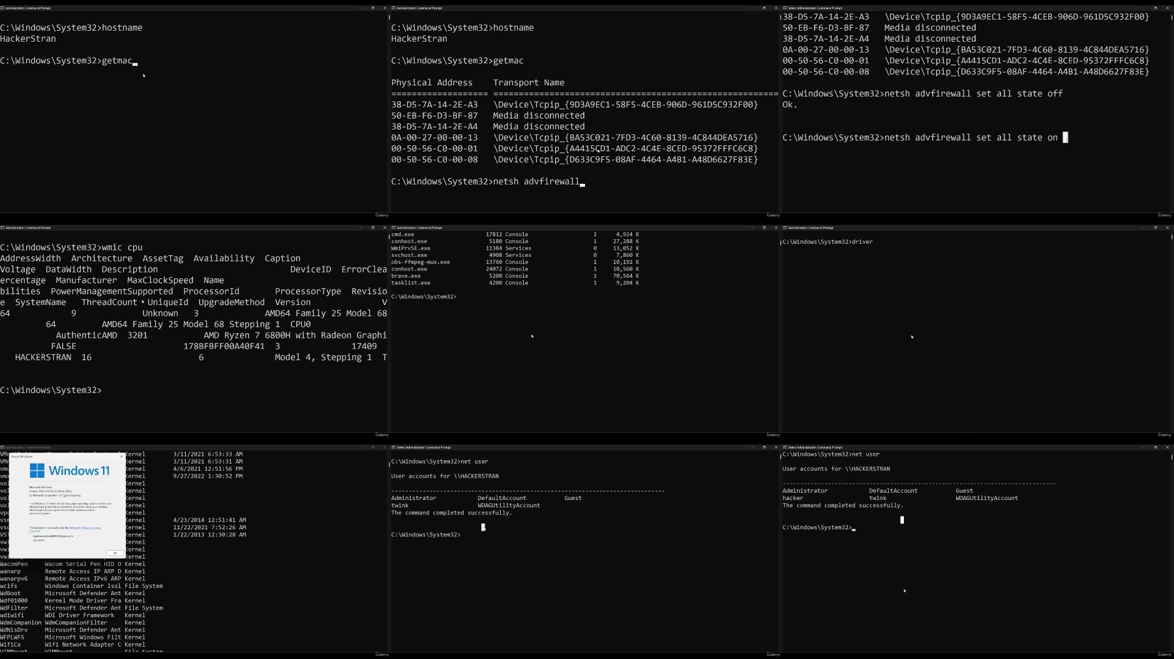
Task: Click the 'ProcessorType' header in wmic output
Action: 308,291
